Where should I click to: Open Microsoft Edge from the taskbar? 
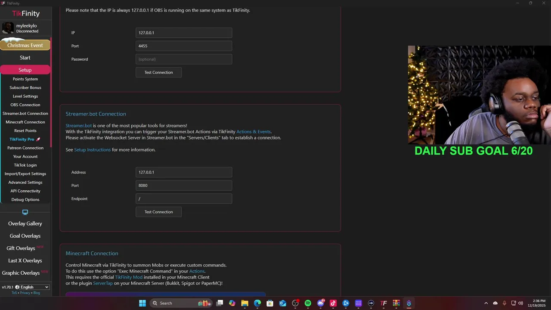(257, 303)
